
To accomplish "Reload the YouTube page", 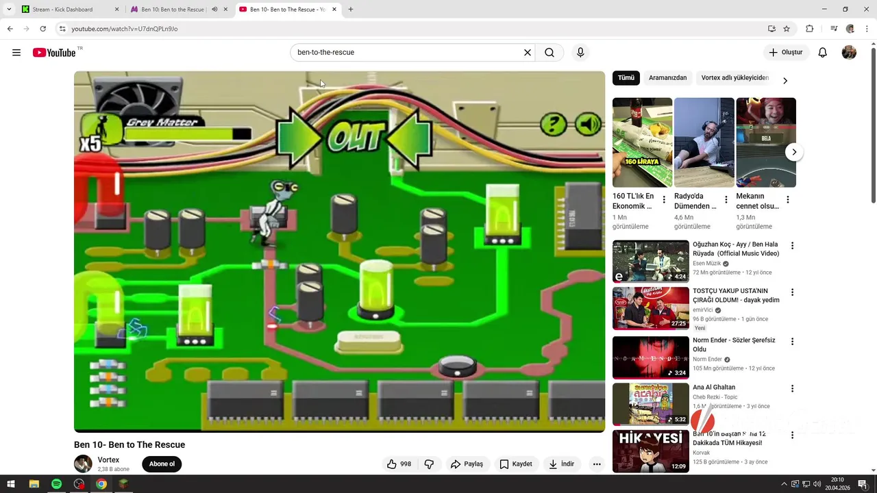I will (42, 29).
